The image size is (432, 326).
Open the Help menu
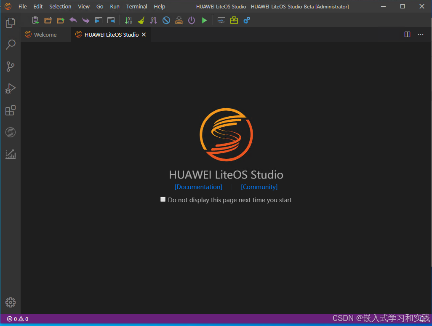160,6
